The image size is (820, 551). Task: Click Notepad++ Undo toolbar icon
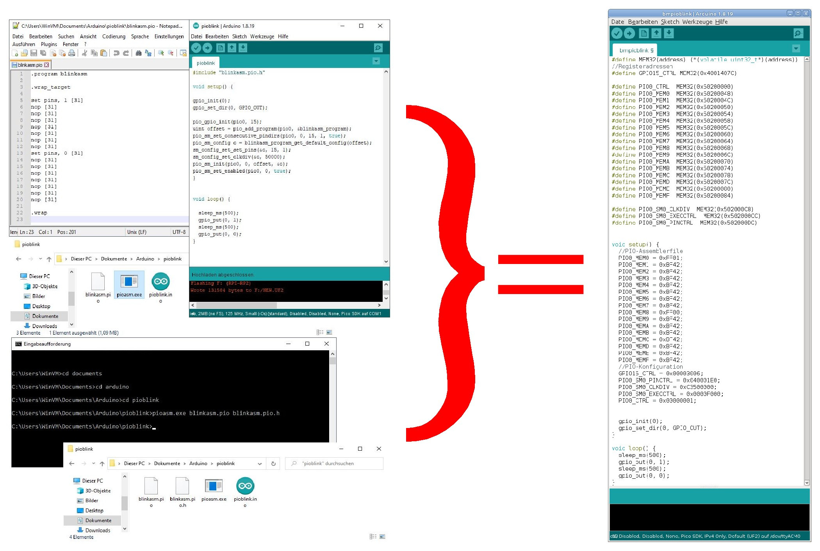(x=116, y=53)
